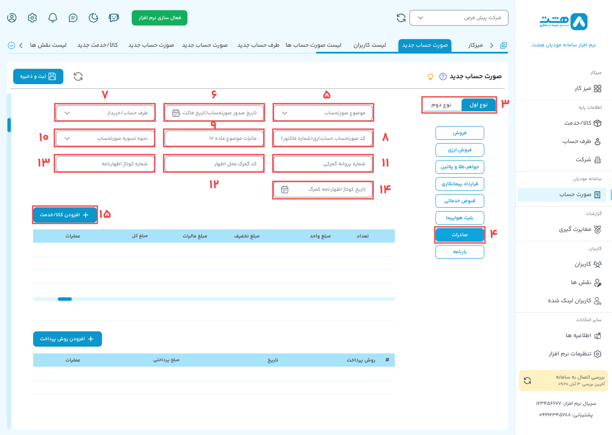Click the افزودن کالا/خدمت button

(x=65, y=215)
